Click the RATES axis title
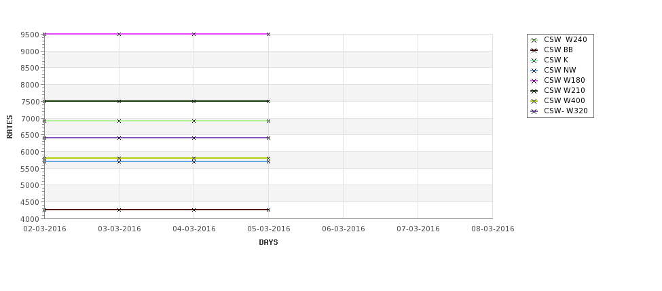The image size is (662, 291). pyautogui.click(x=10, y=127)
